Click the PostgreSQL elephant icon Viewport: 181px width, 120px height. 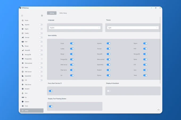tap(23, 59)
